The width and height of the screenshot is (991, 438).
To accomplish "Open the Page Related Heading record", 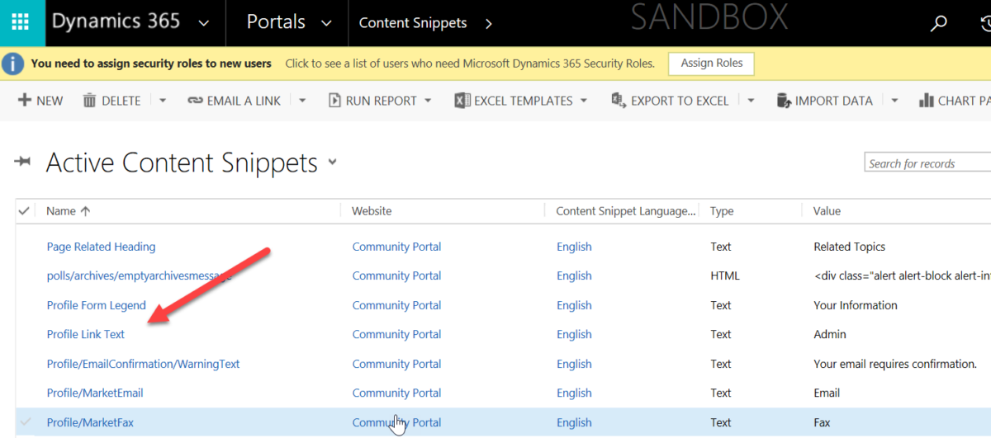I will [x=101, y=247].
